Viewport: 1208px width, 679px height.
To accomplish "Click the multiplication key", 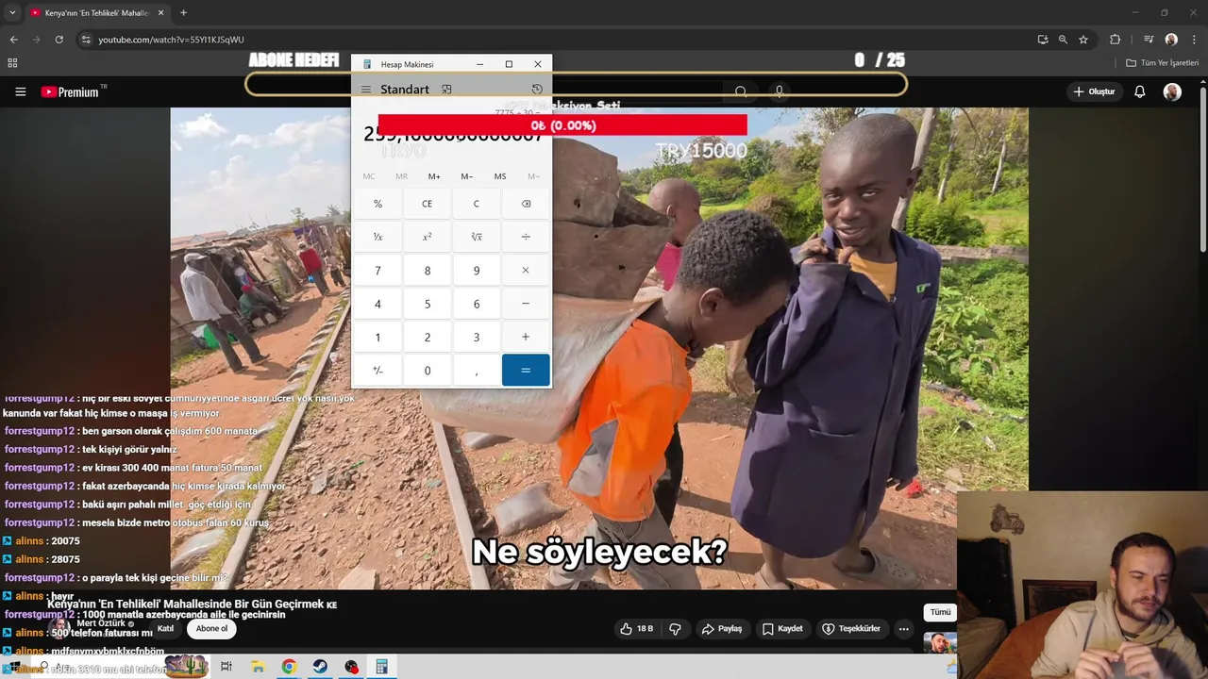I will point(526,271).
